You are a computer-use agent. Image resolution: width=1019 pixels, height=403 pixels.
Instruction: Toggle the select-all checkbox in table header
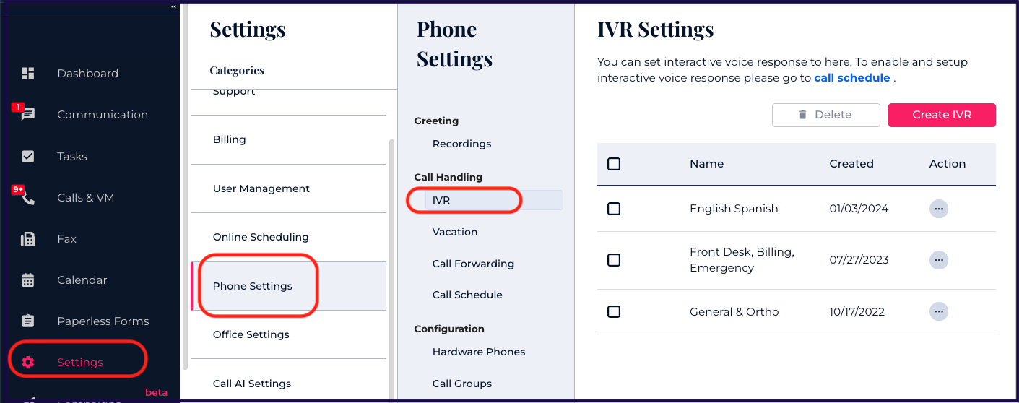614,164
